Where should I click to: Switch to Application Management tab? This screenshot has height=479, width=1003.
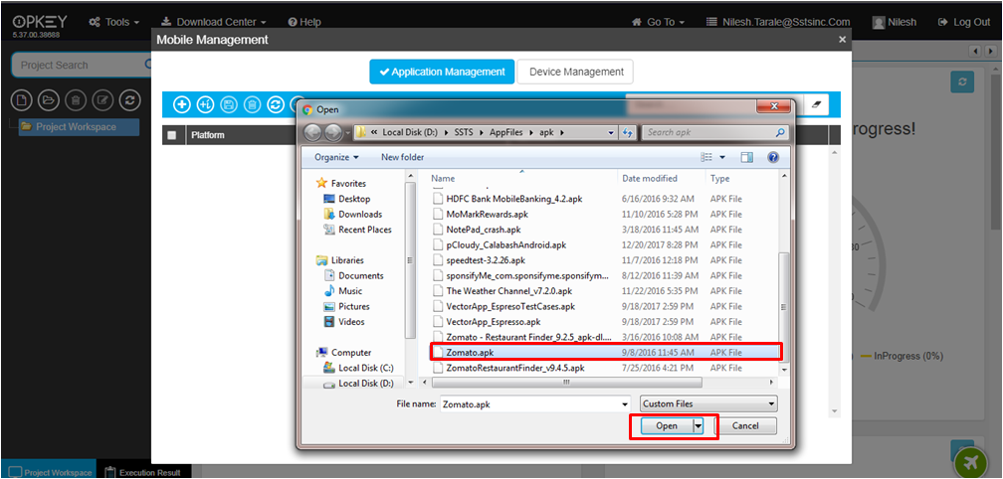click(x=442, y=72)
